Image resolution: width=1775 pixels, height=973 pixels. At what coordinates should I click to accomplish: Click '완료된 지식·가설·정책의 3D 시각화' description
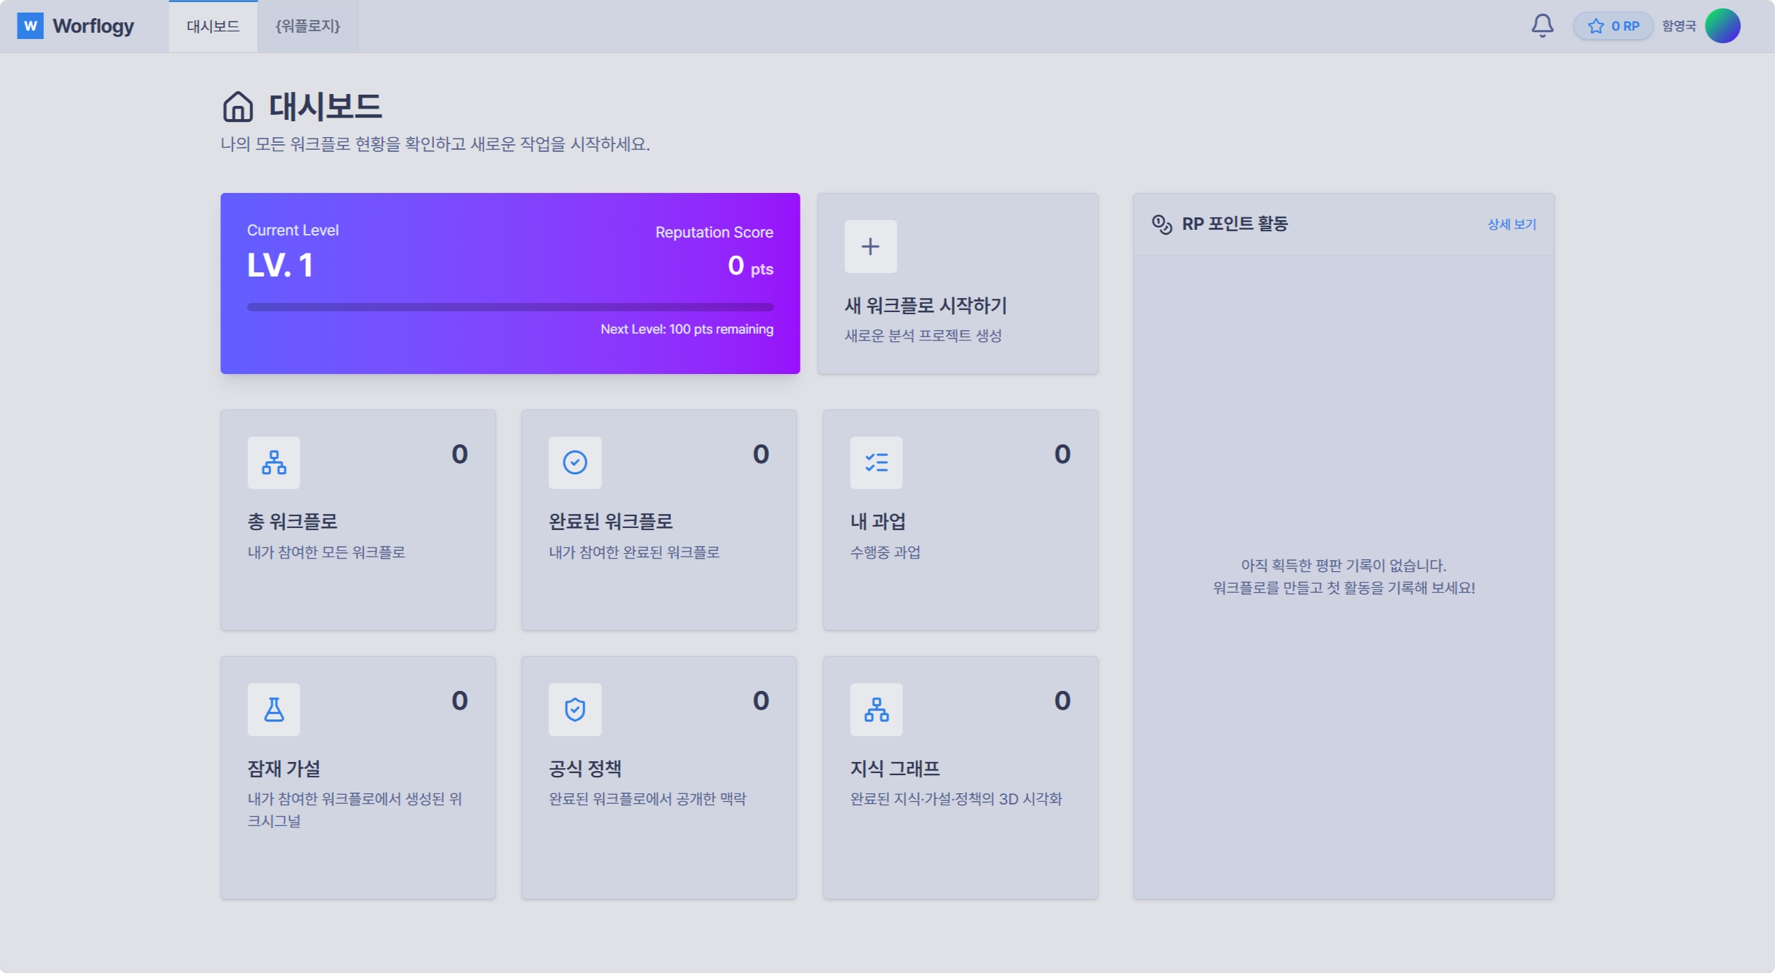click(x=956, y=799)
